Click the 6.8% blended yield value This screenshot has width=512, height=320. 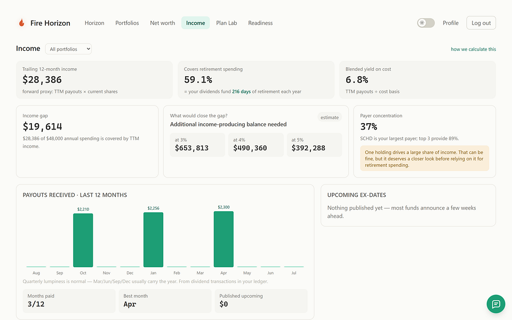click(x=357, y=79)
